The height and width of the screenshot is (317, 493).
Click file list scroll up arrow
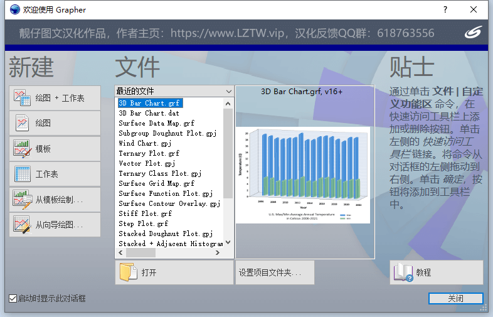[228, 104]
